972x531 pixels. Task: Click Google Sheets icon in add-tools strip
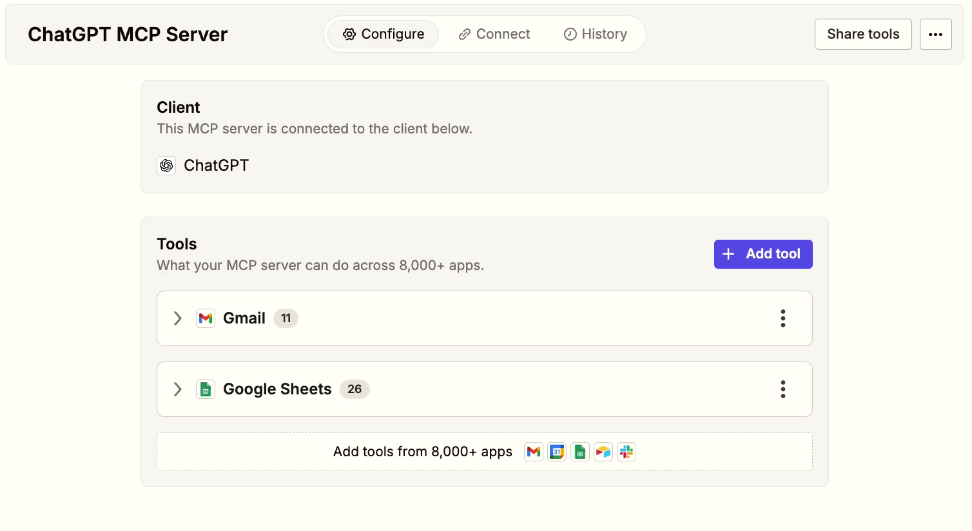(580, 452)
